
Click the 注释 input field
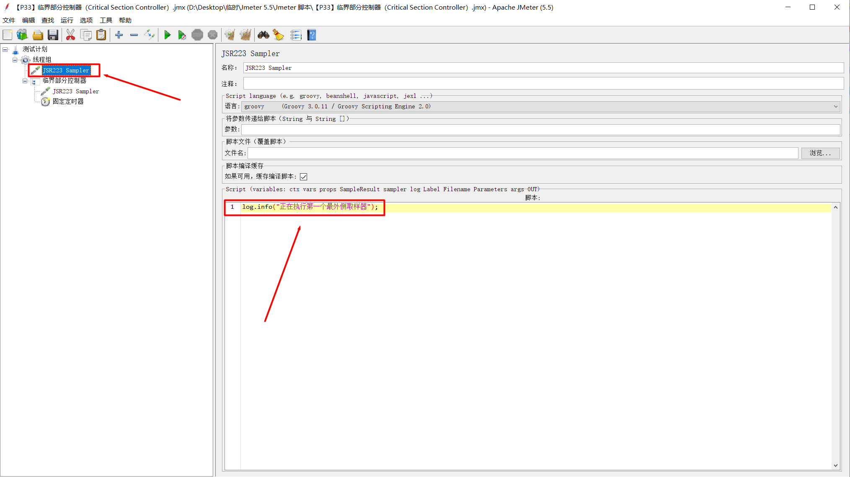coord(543,83)
